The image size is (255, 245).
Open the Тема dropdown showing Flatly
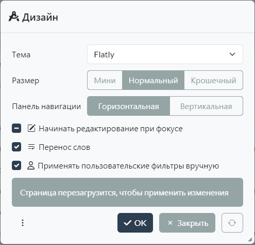[x=165, y=54]
